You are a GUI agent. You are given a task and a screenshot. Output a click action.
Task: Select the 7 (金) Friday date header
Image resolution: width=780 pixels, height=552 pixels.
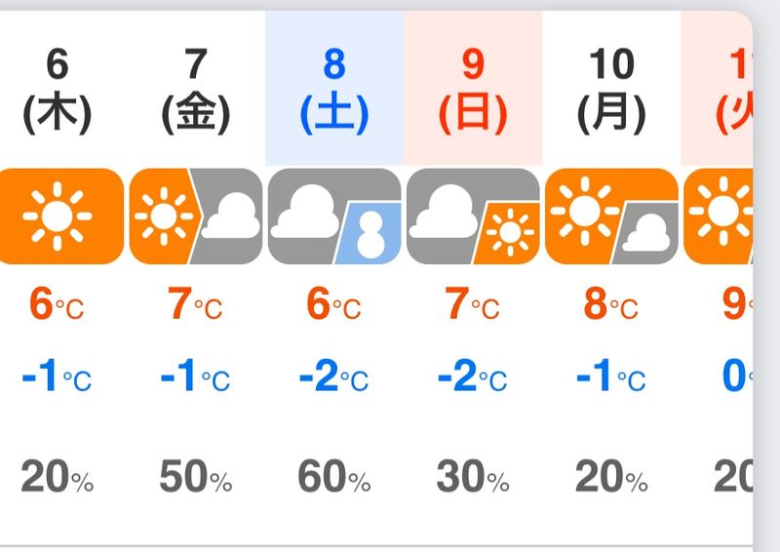pos(196,90)
